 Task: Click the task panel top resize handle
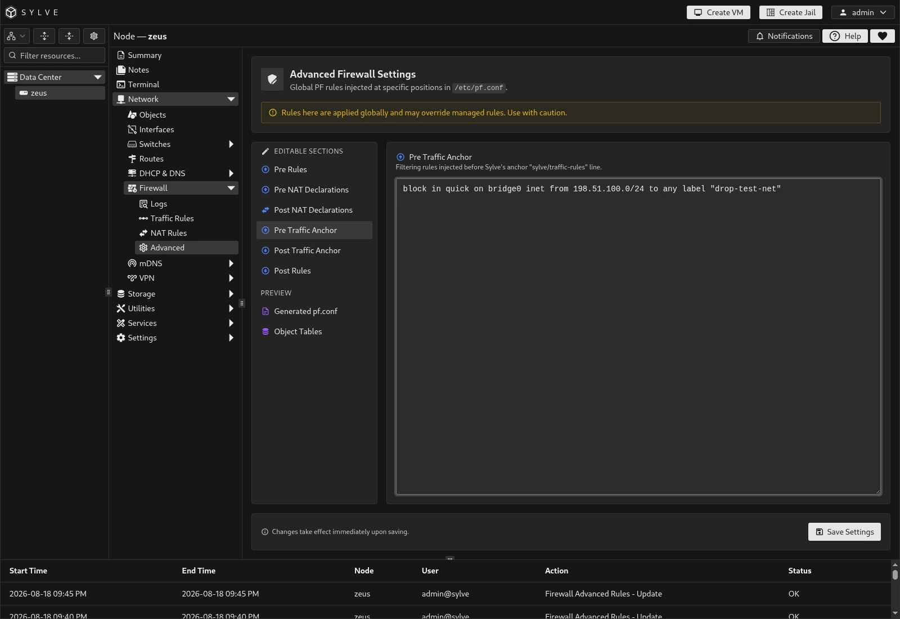point(449,558)
